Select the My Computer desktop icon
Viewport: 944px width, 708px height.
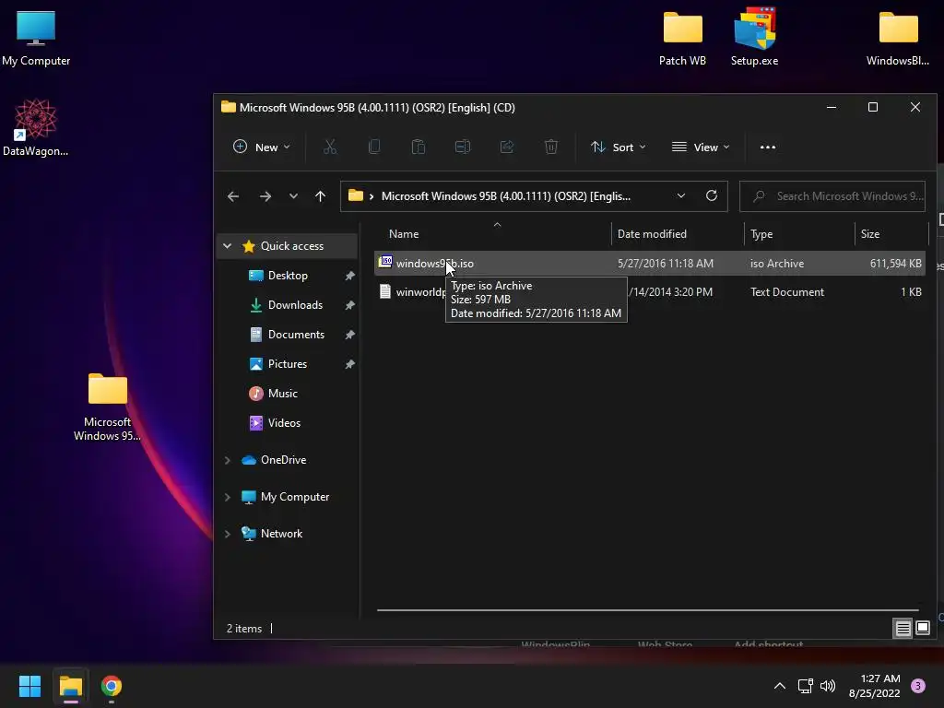pyautogui.click(x=36, y=38)
